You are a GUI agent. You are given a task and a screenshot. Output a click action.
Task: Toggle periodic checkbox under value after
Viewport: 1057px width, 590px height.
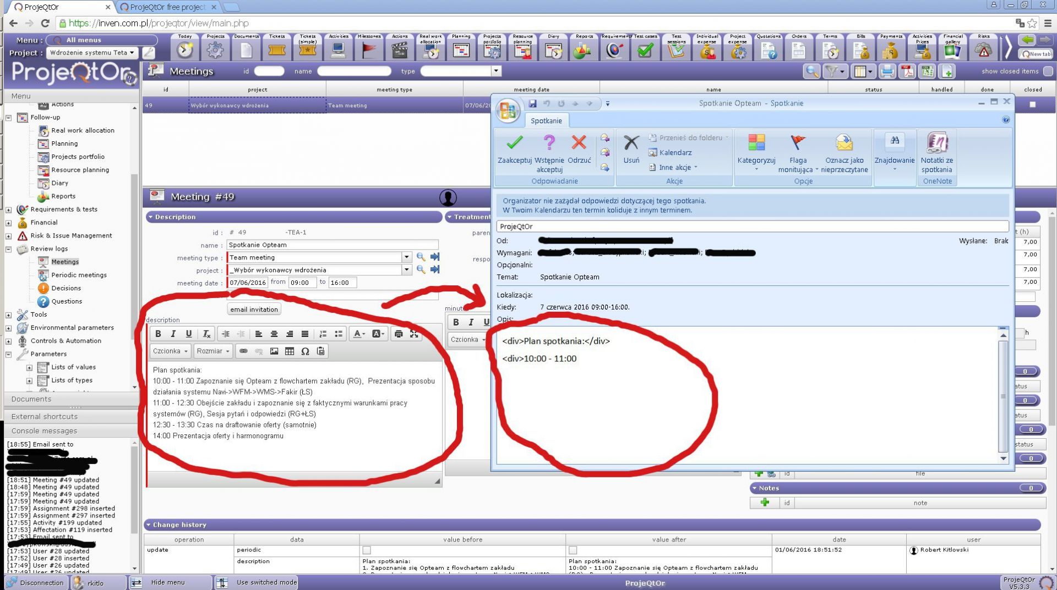click(573, 550)
